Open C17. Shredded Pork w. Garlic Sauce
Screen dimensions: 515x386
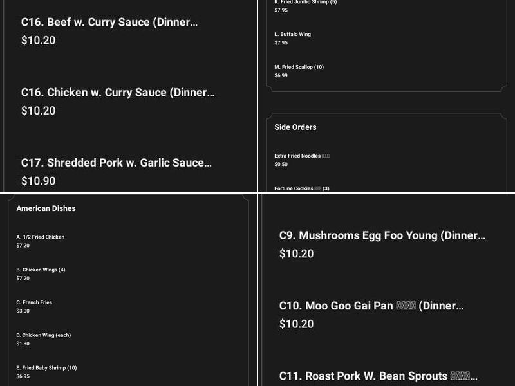(116, 163)
